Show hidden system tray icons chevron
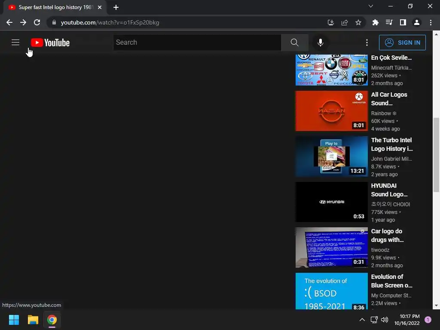440x330 pixels. 362,320
